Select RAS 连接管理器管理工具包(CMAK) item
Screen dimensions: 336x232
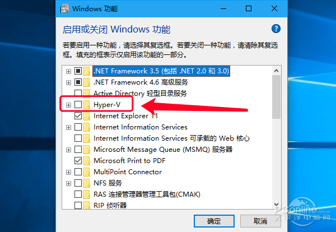[x=147, y=194]
